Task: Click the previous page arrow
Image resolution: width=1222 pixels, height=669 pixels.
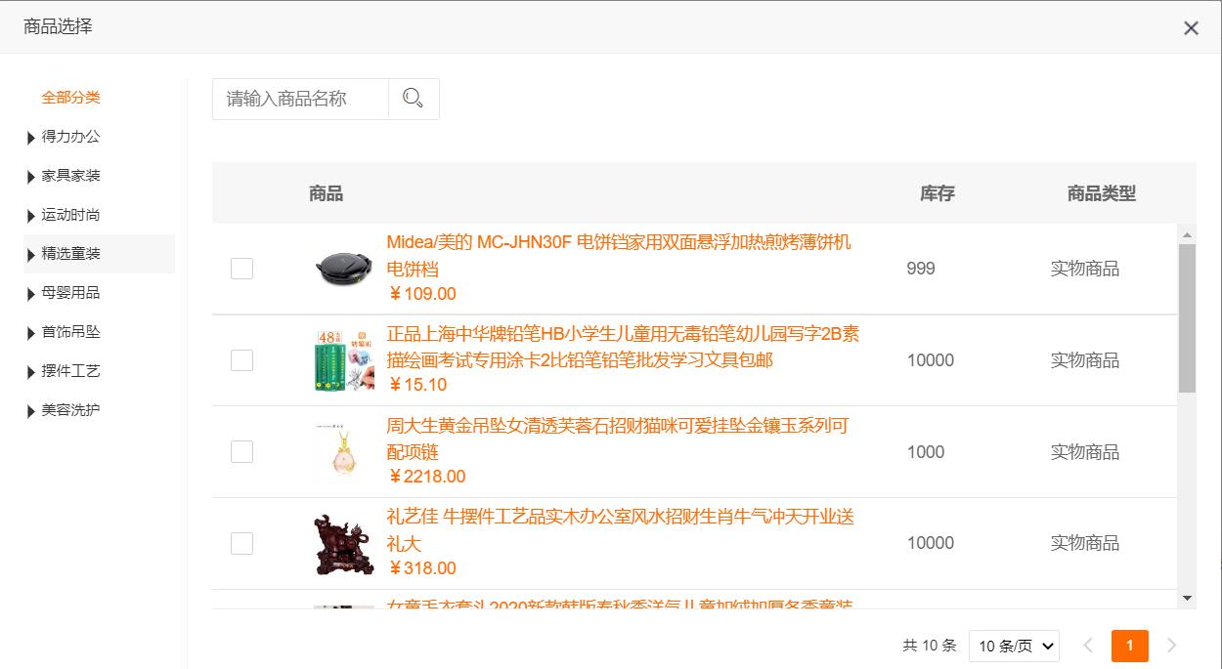Action: pos(1088,646)
